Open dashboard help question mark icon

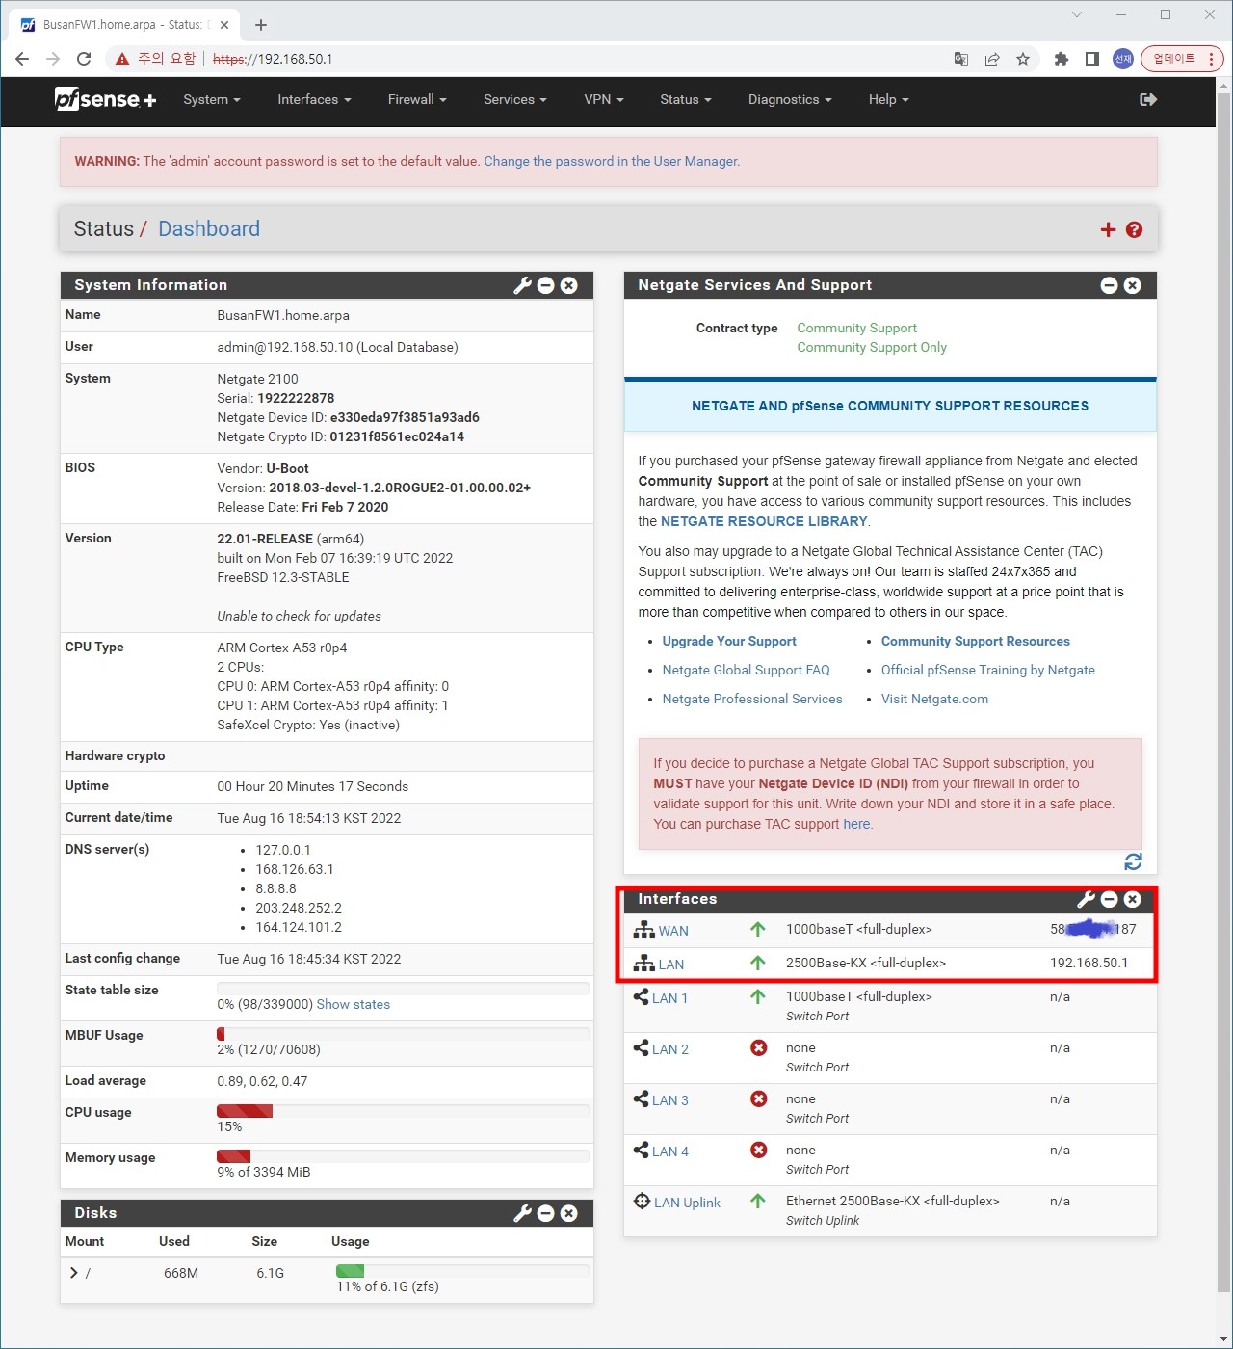pyautogui.click(x=1134, y=229)
